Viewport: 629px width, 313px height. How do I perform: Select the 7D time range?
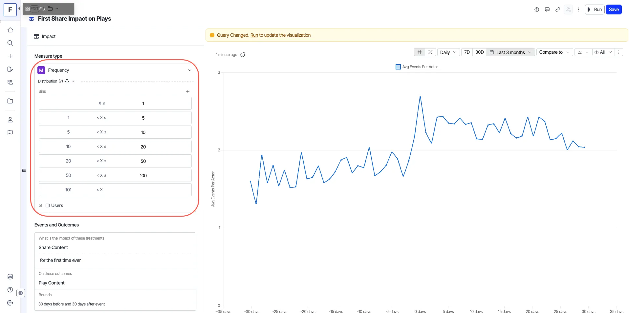pyautogui.click(x=467, y=52)
